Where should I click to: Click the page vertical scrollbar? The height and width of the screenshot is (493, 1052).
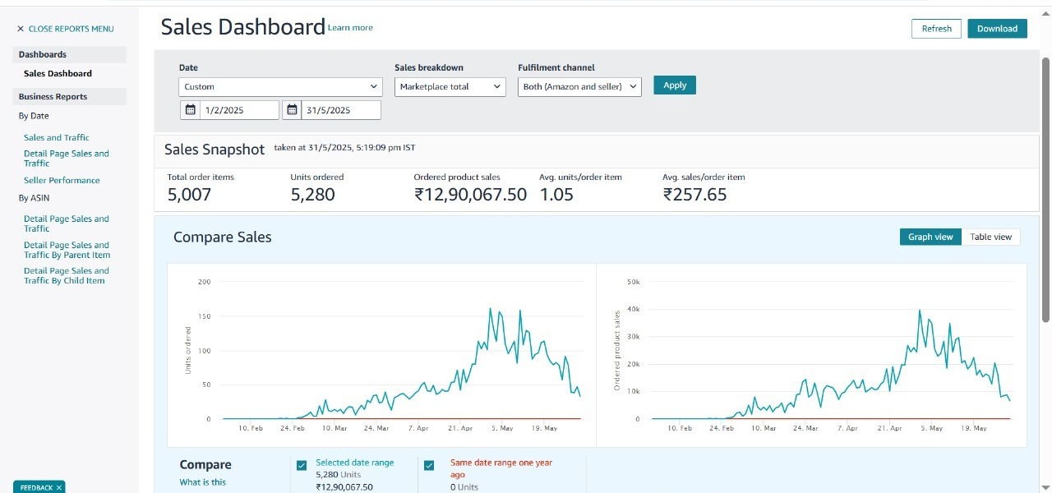pos(1045,189)
